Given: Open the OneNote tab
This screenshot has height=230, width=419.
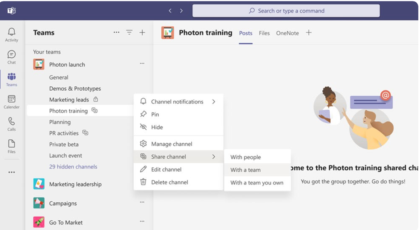Looking at the screenshot, I should click(x=288, y=33).
